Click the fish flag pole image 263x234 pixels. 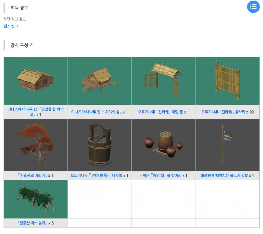(x=227, y=145)
